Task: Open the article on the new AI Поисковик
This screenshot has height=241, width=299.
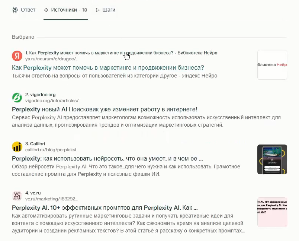Action: pos(105,110)
